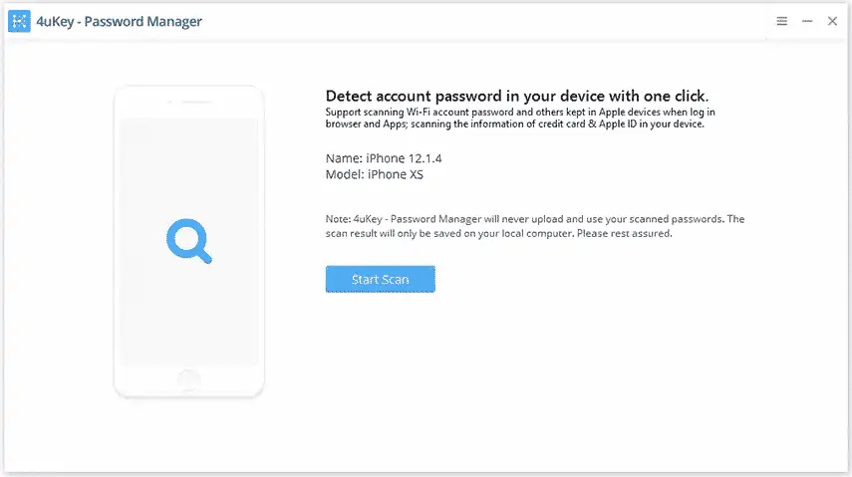Click the 'Detect account password' heading
852x477 pixels.
[x=517, y=97]
